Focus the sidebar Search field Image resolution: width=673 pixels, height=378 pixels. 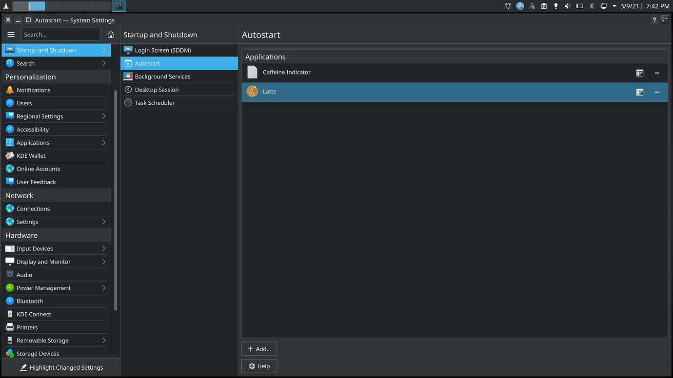pyautogui.click(x=61, y=35)
